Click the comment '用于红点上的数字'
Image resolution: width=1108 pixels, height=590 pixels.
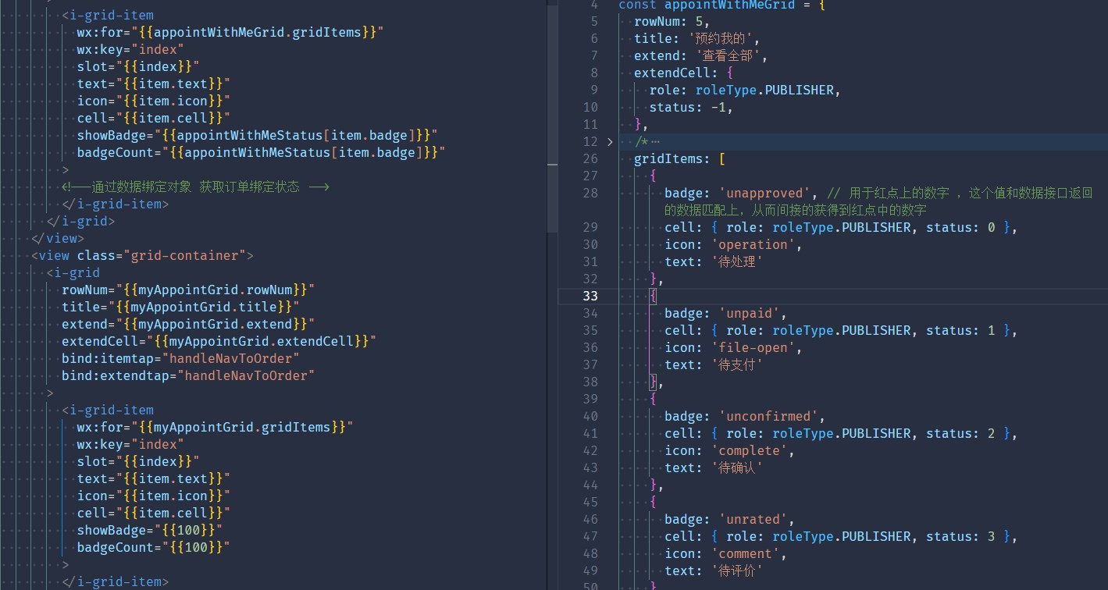900,193
